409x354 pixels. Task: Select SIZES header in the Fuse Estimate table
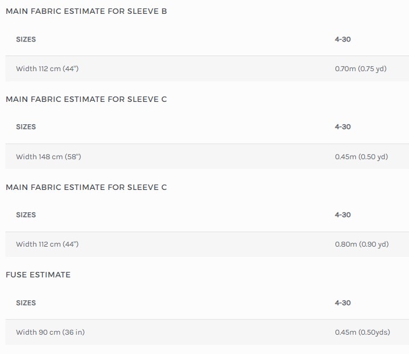click(26, 303)
